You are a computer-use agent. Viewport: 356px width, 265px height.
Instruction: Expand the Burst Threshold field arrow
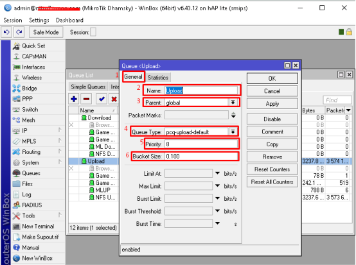(217, 211)
